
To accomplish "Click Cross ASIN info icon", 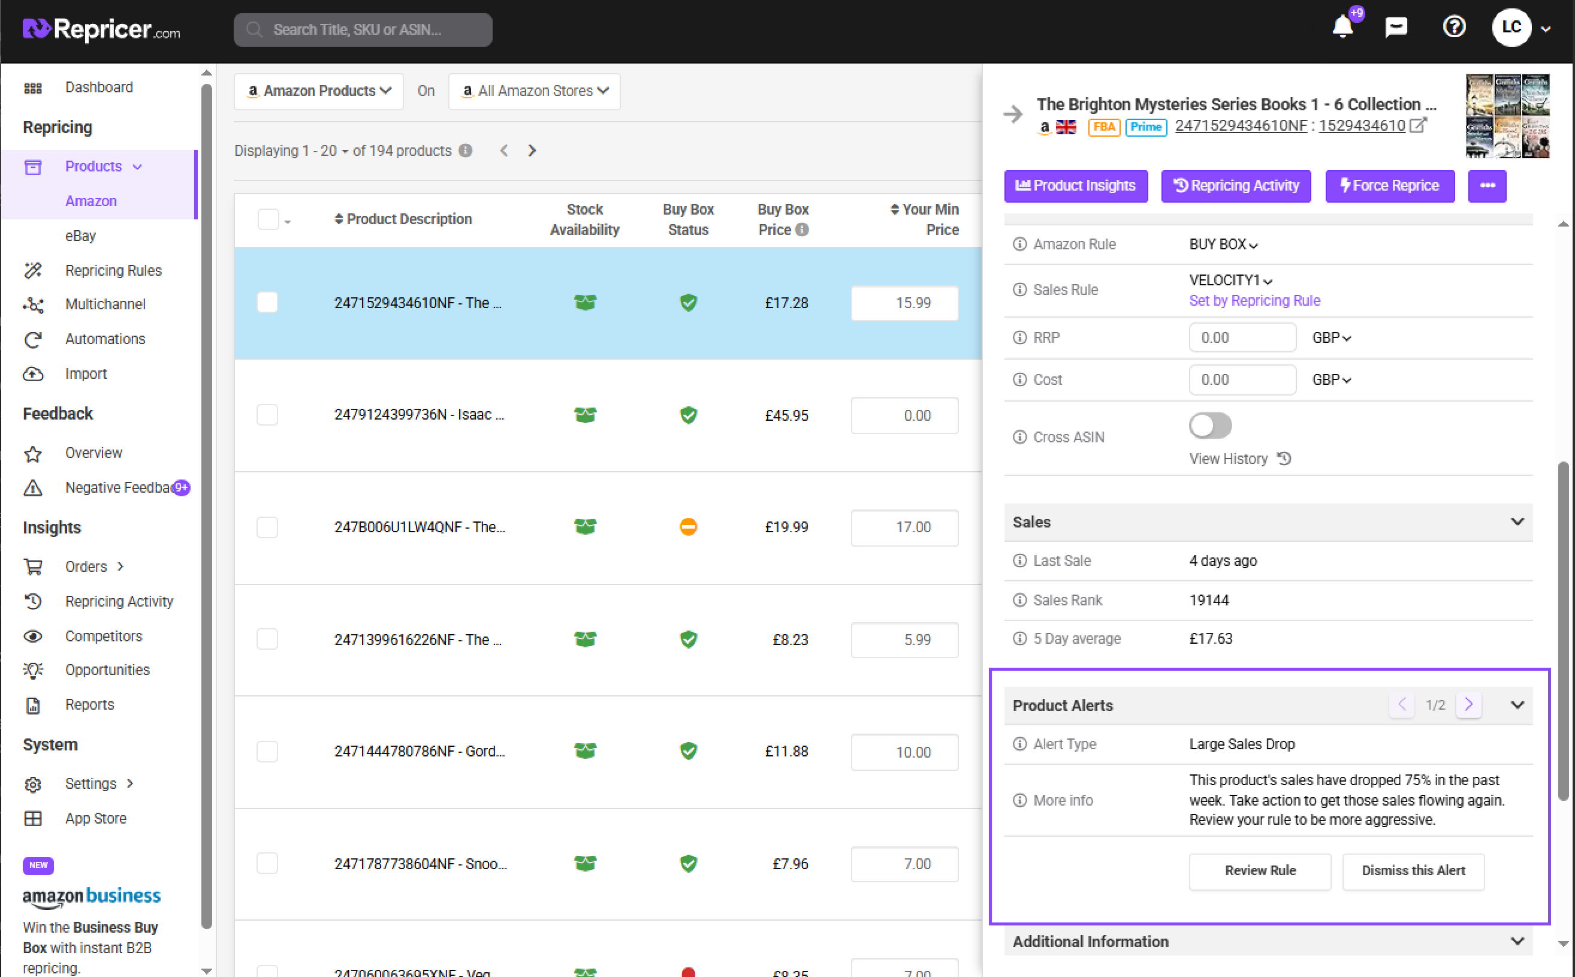I will click(1019, 438).
